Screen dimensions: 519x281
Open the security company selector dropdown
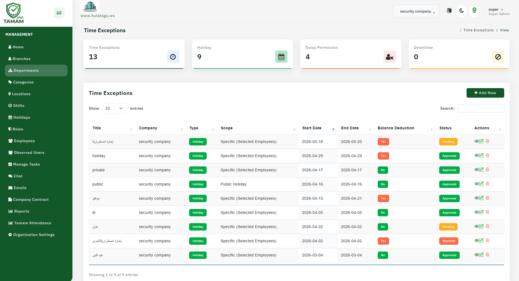click(x=416, y=11)
